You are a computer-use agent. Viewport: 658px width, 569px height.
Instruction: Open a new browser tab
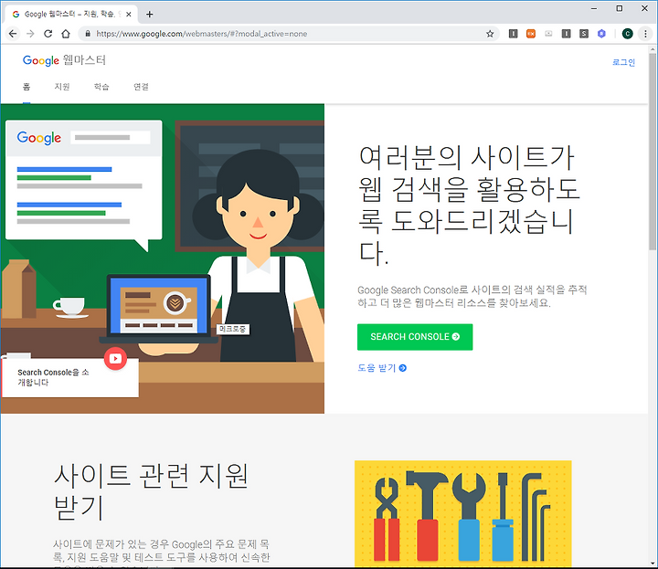(x=149, y=15)
